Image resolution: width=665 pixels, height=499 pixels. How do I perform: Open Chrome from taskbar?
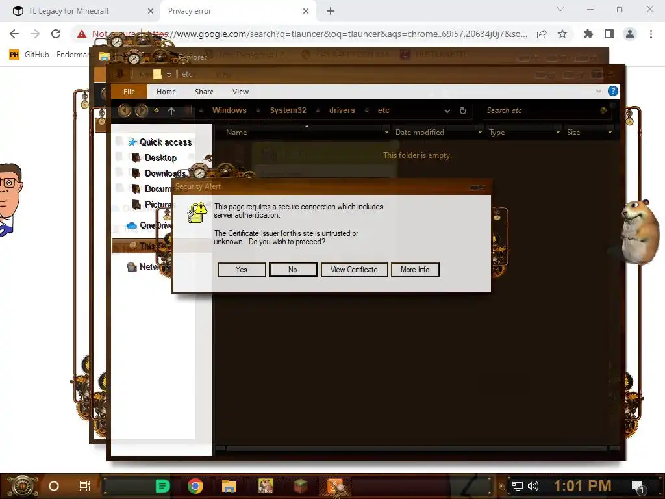[x=195, y=486]
